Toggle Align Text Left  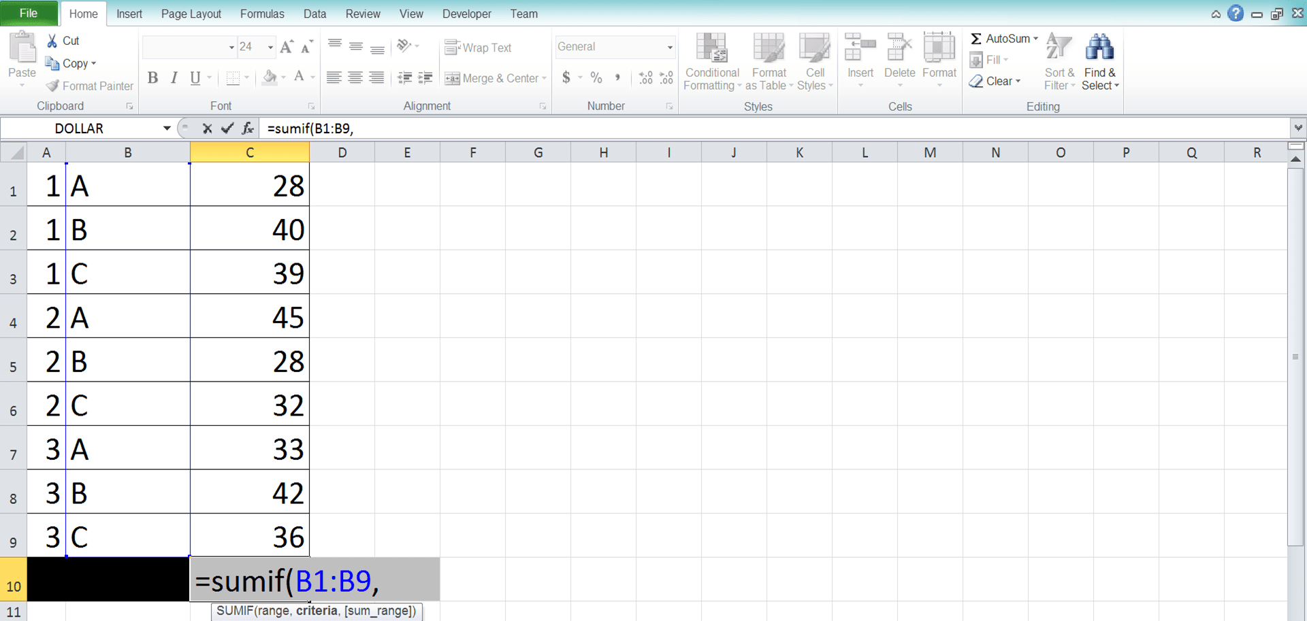[x=334, y=78]
